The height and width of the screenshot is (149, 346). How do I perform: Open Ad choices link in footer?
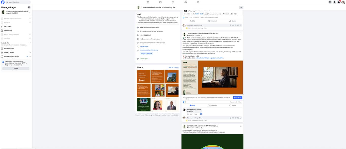pos(156,115)
